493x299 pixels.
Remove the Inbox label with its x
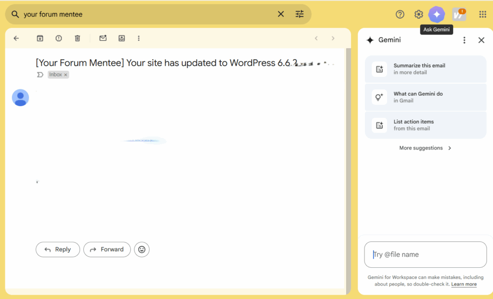(x=65, y=75)
